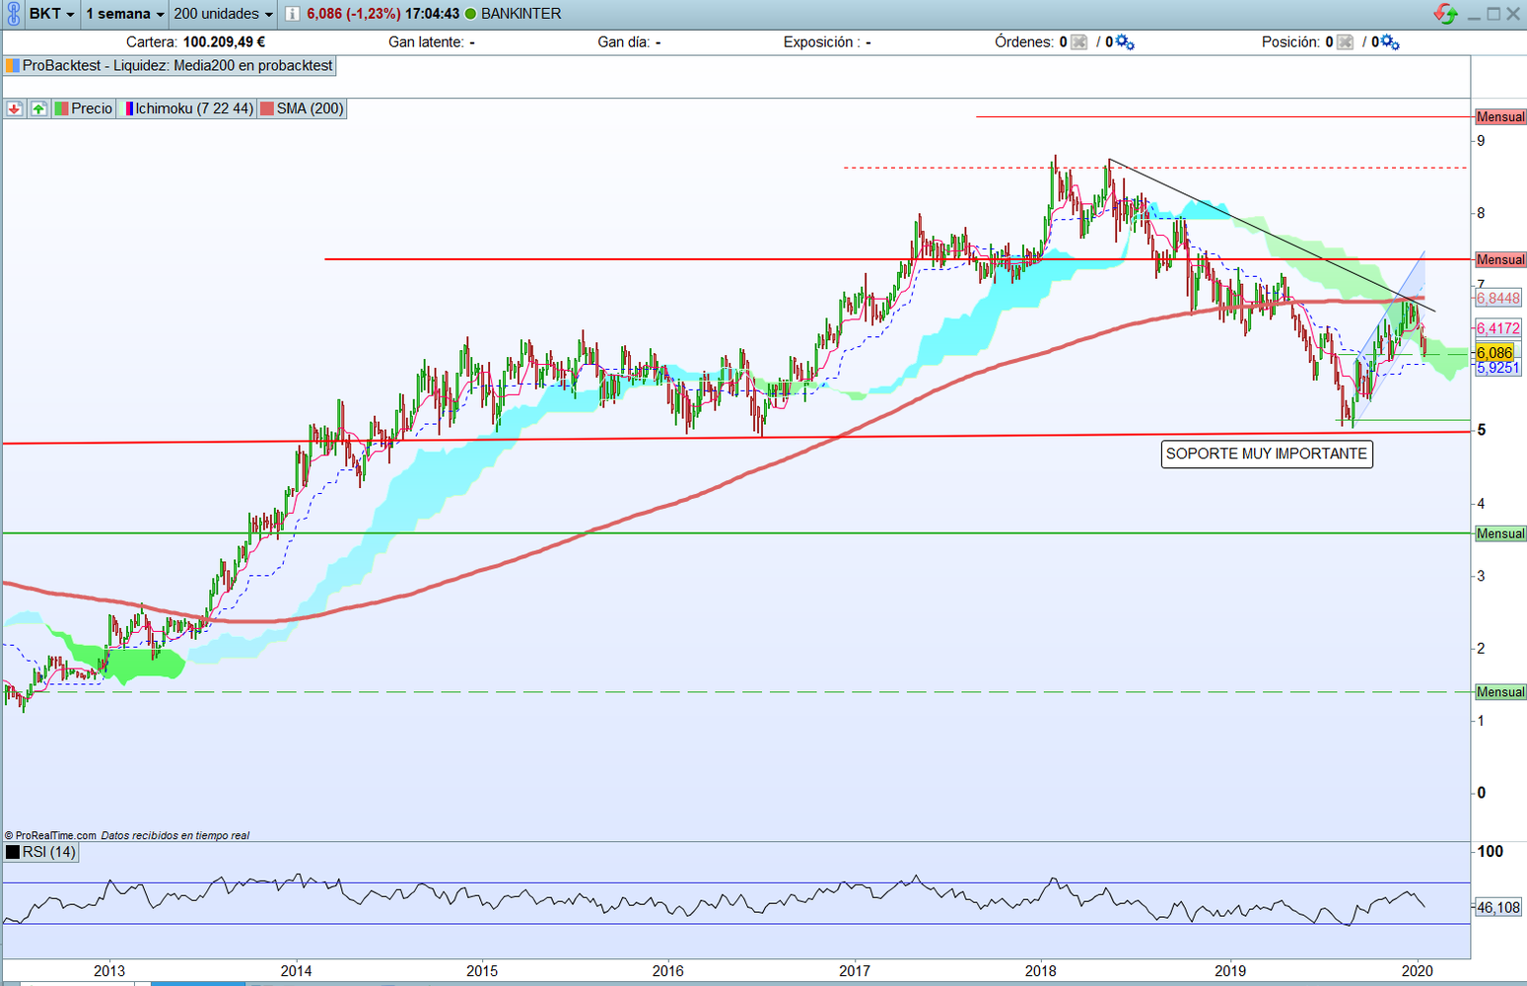Click the 46,108 RSI value label
The width and height of the screenshot is (1527, 986).
[1498, 907]
